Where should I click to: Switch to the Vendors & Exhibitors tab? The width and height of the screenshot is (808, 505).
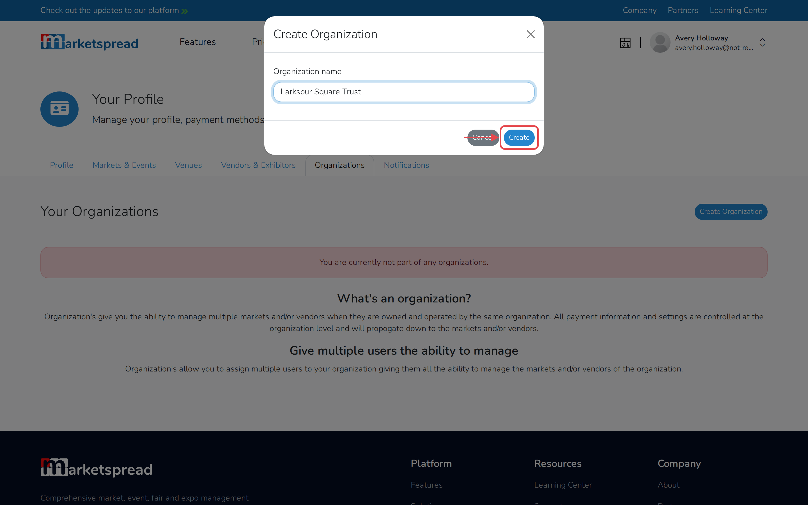pyautogui.click(x=258, y=165)
